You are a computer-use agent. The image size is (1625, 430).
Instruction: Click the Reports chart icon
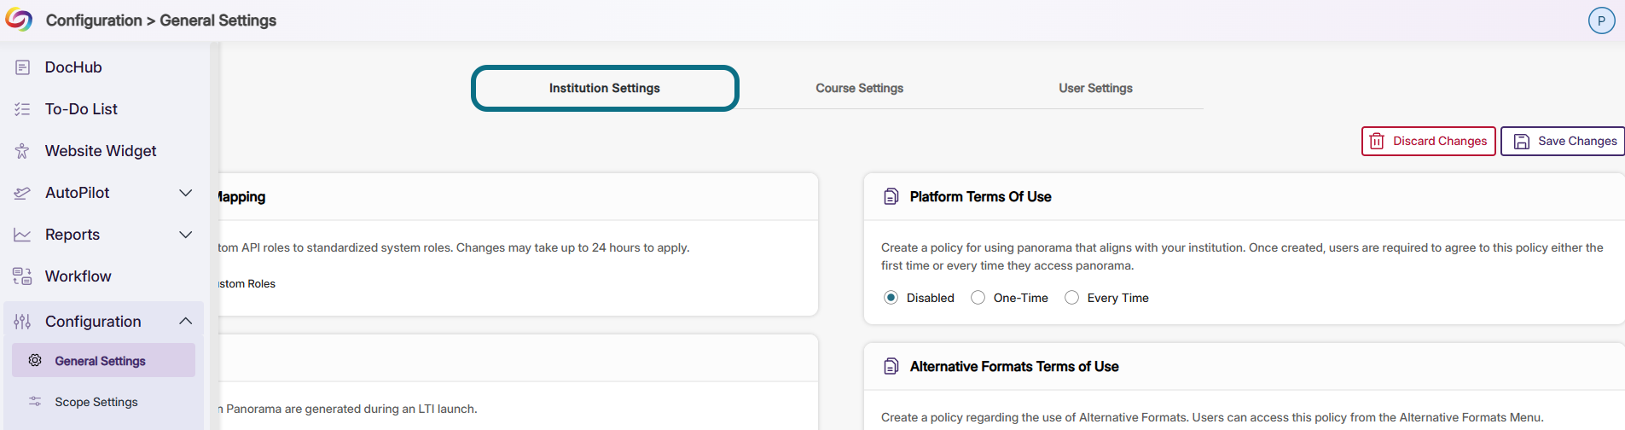pos(23,235)
